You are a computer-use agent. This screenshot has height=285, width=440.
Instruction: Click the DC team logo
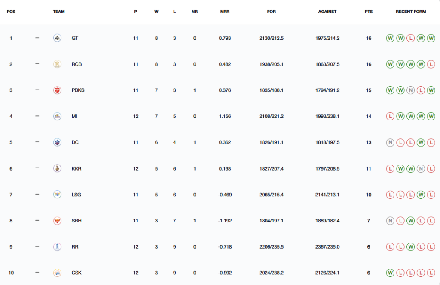tap(57, 142)
